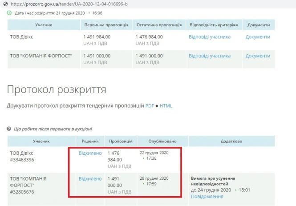Image resolution: width=296 pixels, height=206 pixels.
Task: Click the '#32805676' participant code
Action: (22, 192)
